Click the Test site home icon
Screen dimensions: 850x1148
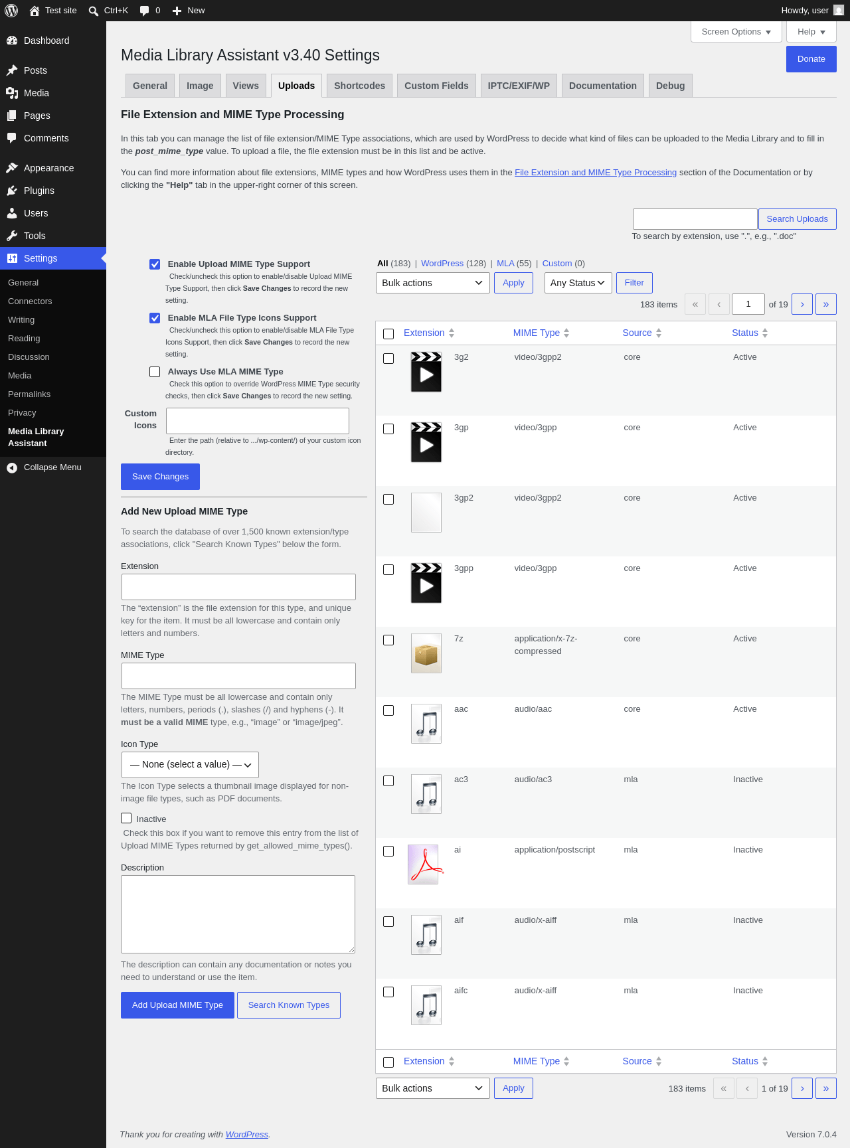[35, 11]
